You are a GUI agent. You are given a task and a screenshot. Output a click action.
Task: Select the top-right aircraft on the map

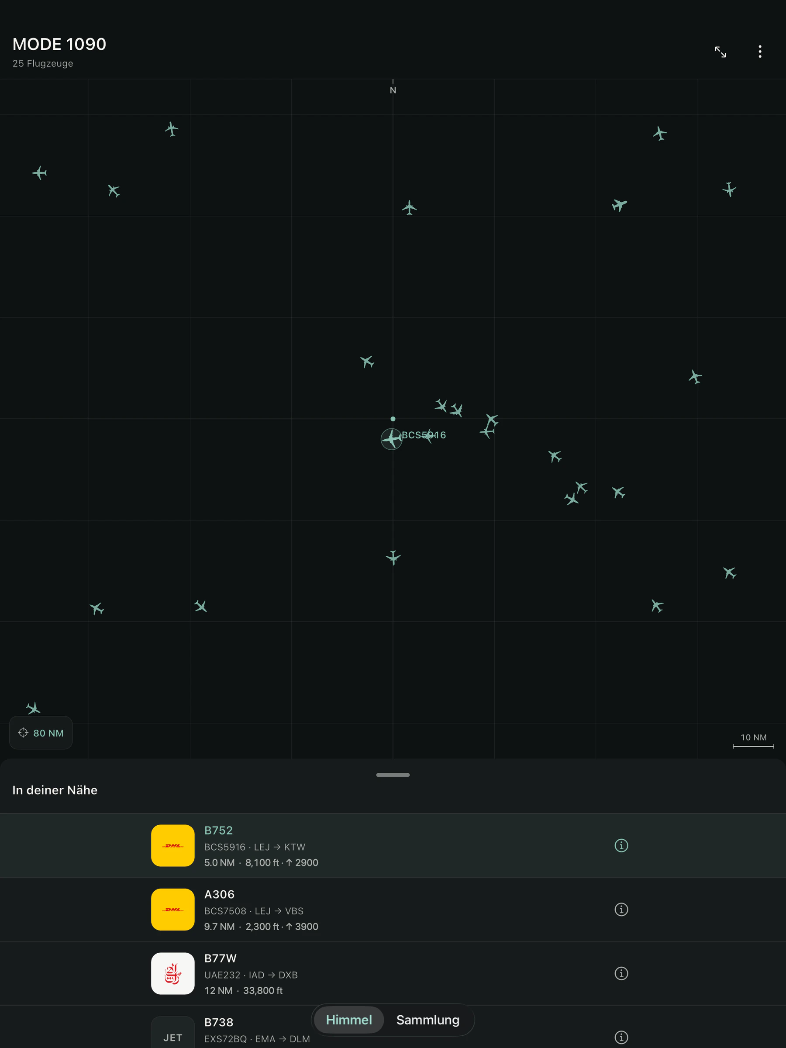pyautogui.click(x=659, y=134)
